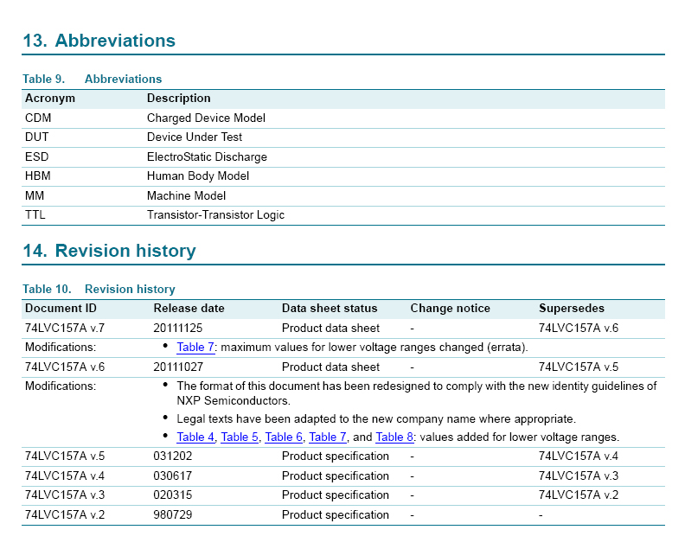Select the 'Transistor-Transistor Logic' description text
Viewport: 685px width, 549px height.
(215, 215)
